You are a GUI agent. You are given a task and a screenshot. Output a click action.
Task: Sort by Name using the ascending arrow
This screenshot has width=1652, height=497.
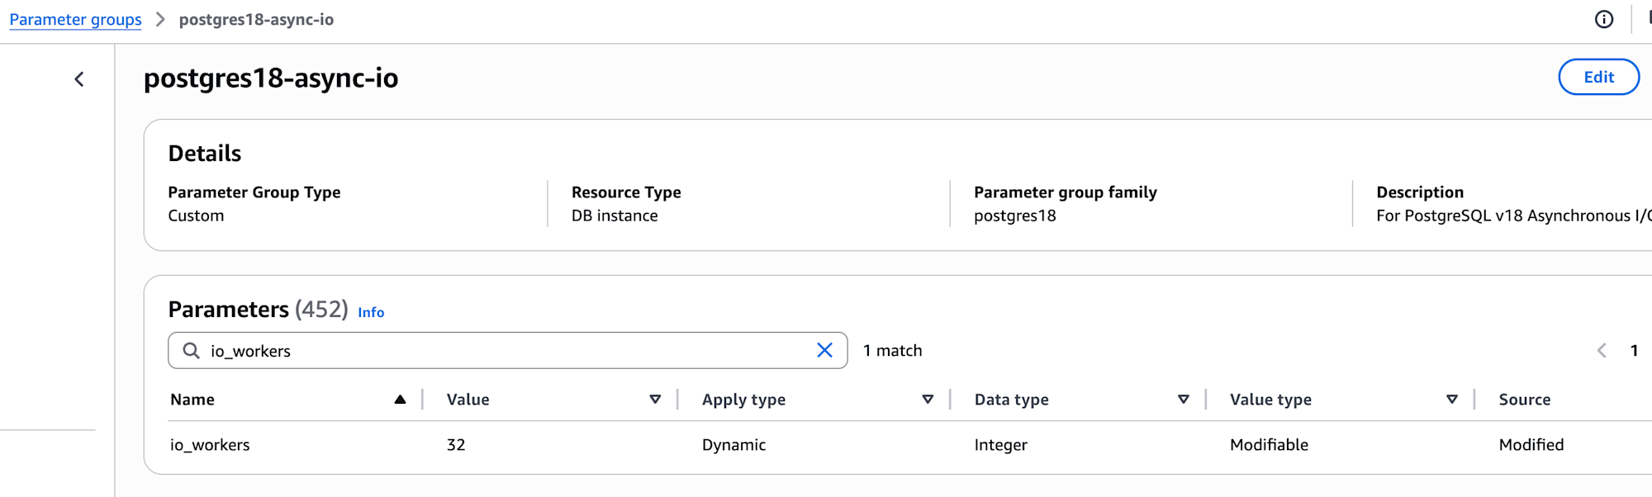[x=400, y=400]
